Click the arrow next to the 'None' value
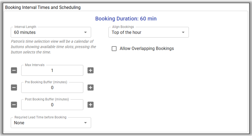252x136 pixels. [85, 123]
